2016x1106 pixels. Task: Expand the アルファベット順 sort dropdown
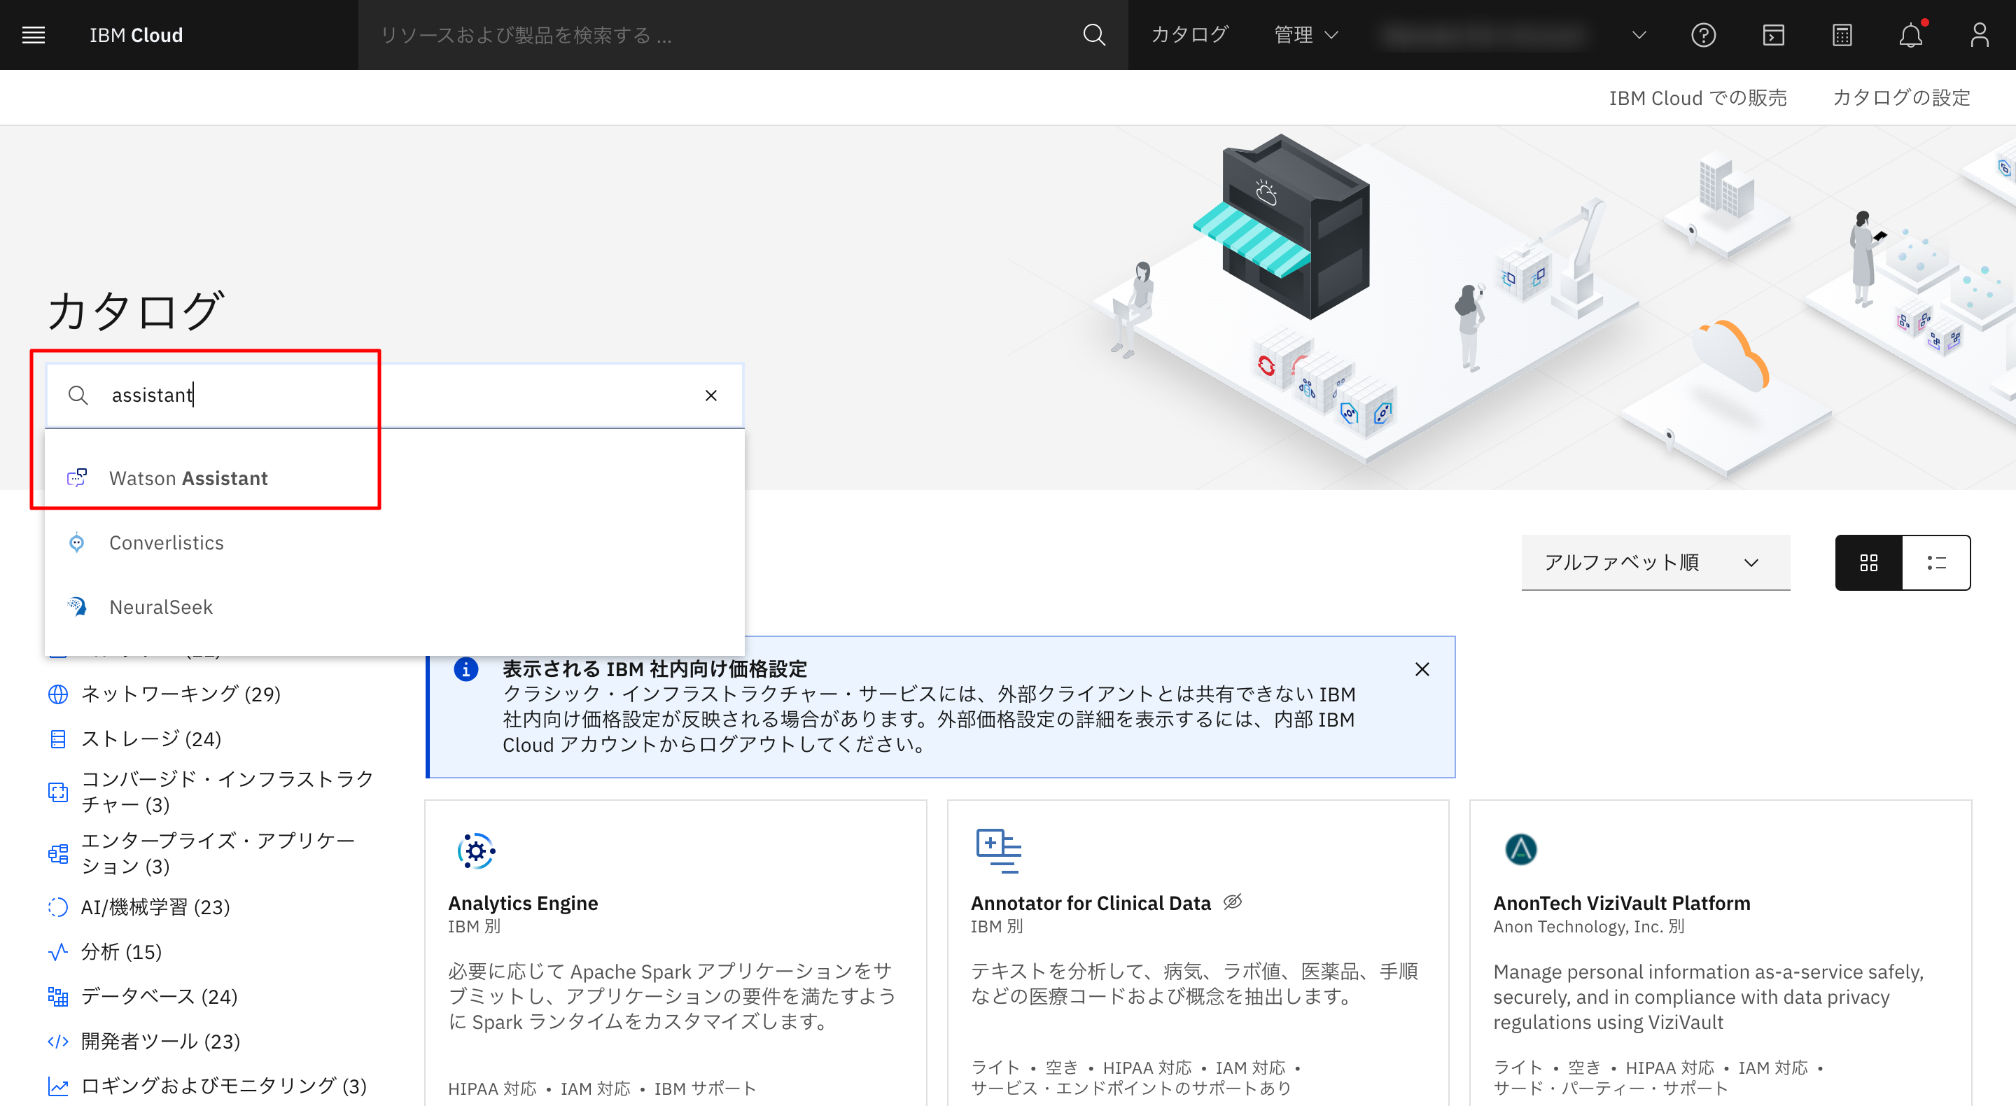[1655, 563]
